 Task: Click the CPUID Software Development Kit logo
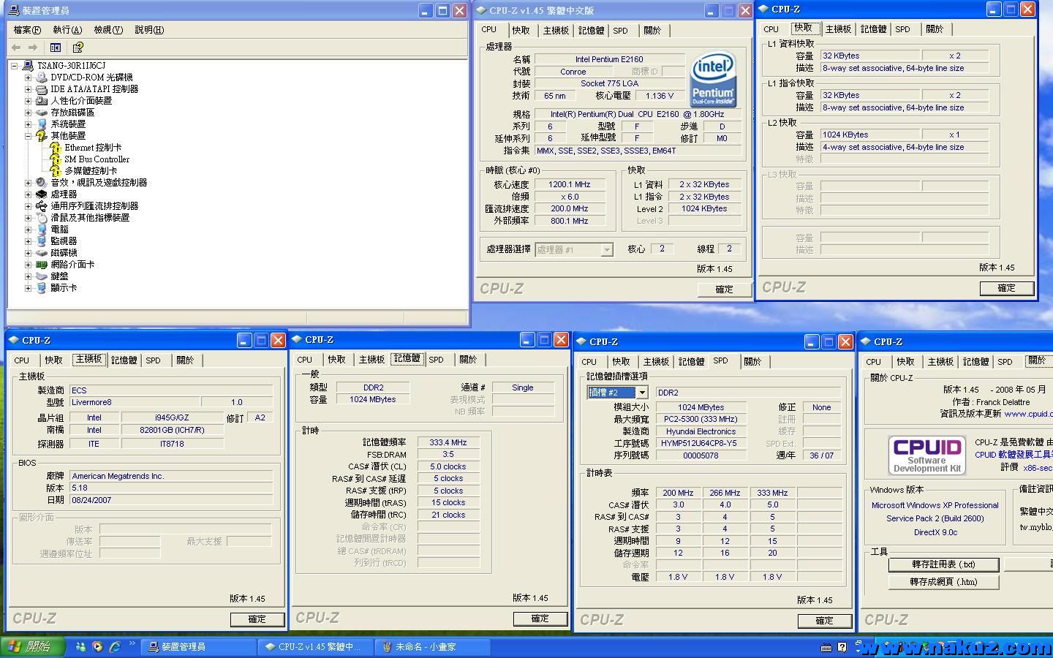coord(926,455)
